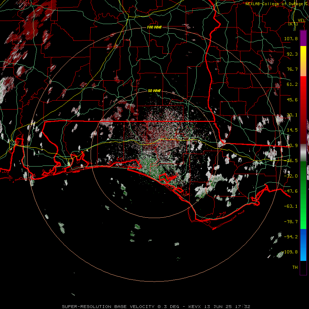Pick the purple segment of the velocity color bar
Image resolution: width=309 pixels, height=309 pixels.
[303, 38]
